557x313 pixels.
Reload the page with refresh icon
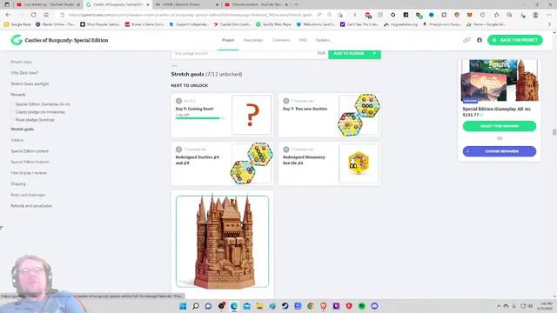pos(33,15)
